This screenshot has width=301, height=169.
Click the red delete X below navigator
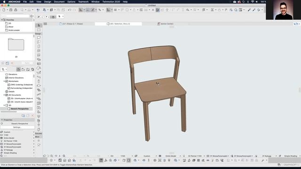32,115
